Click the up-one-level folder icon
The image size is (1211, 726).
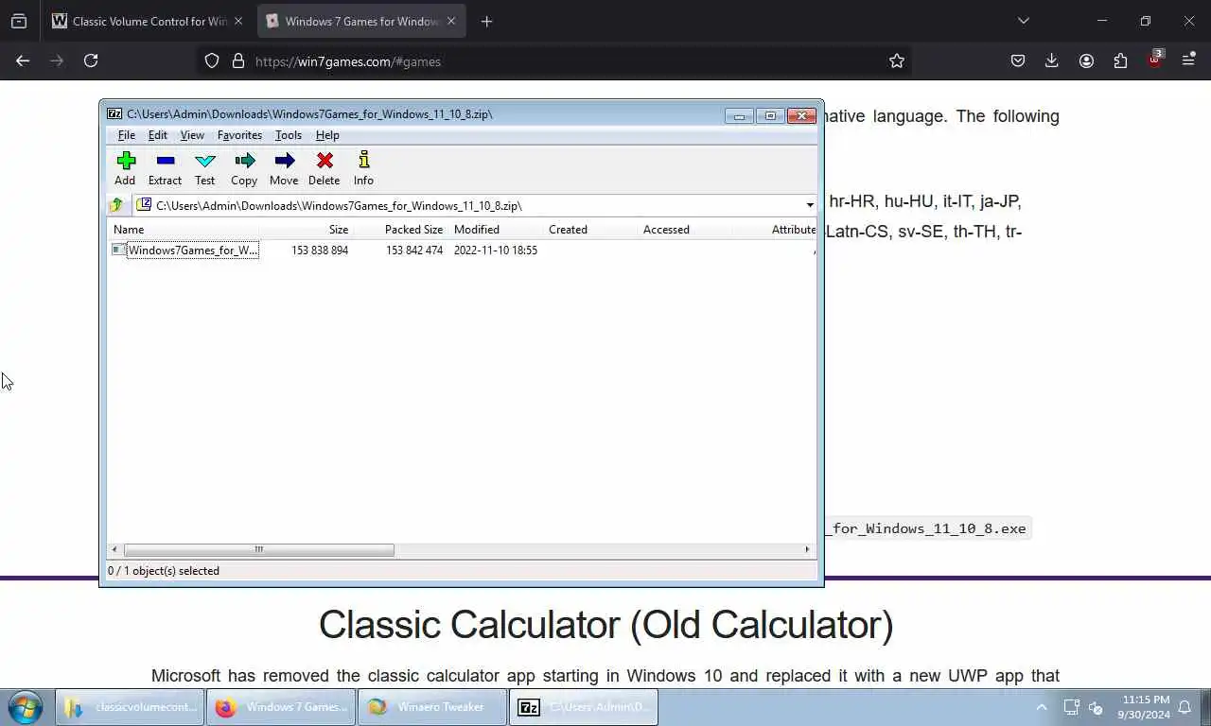(x=116, y=205)
